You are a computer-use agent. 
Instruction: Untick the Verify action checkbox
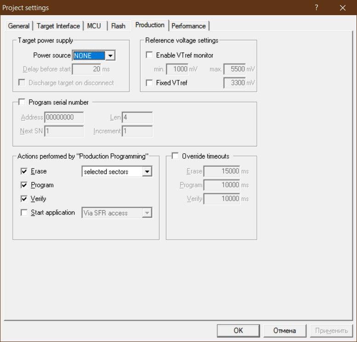24,199
